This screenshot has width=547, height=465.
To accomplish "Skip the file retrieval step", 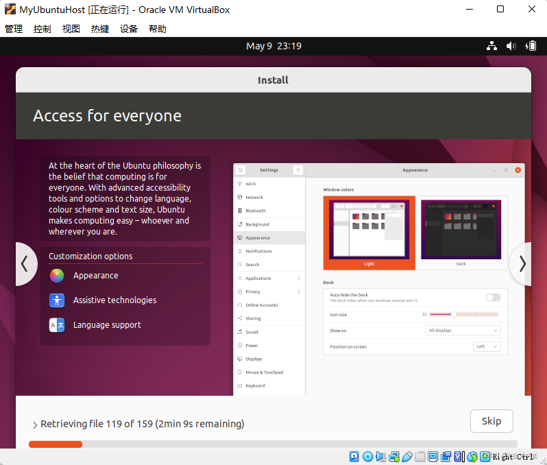I will [491, 421].
